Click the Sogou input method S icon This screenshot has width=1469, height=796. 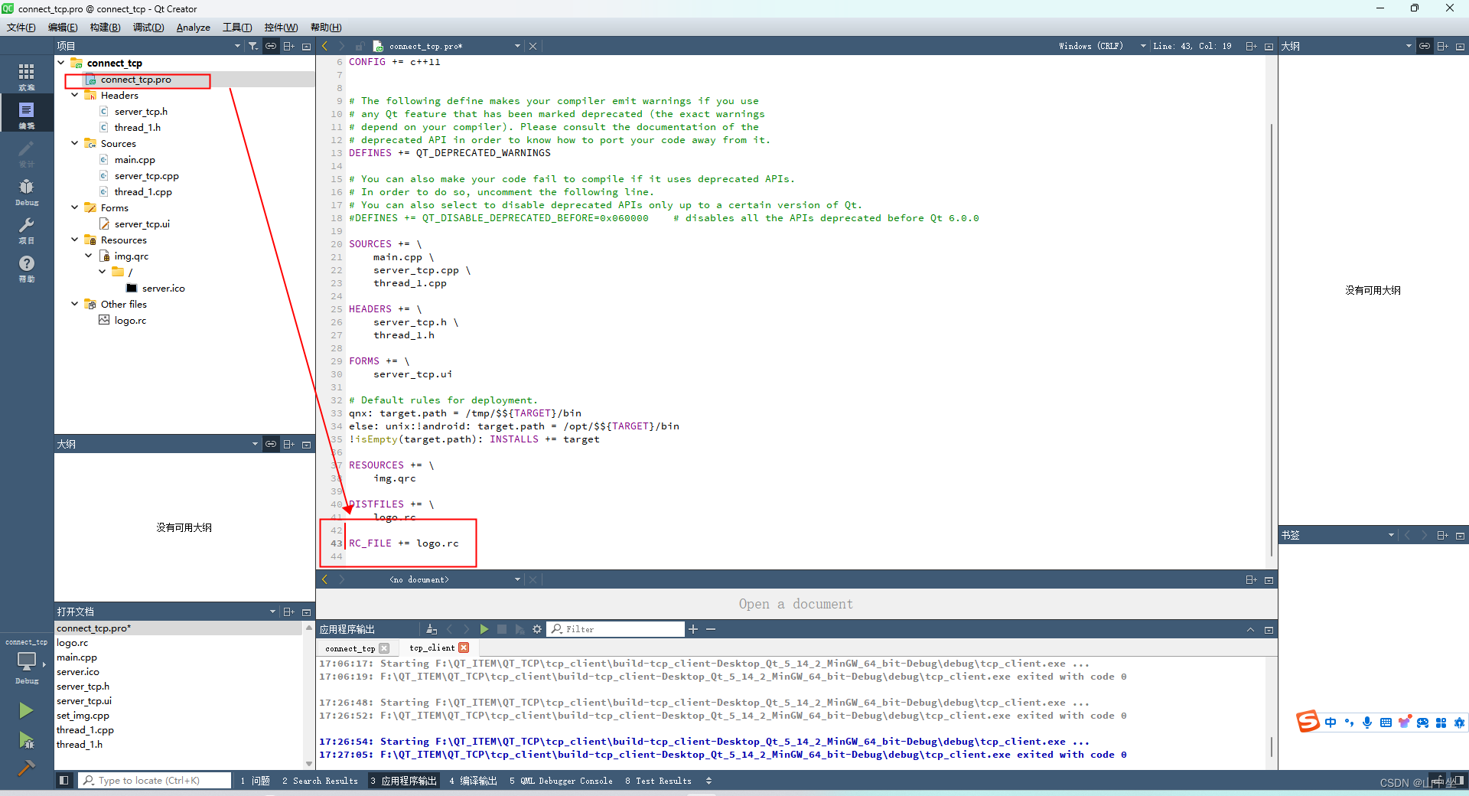point(1308,721)
